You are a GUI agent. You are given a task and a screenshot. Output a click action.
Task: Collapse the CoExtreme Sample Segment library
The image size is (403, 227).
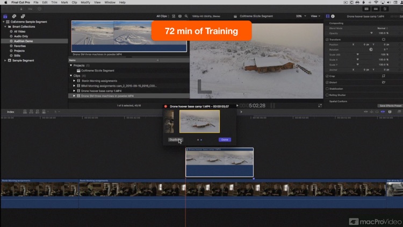[3, 22]
